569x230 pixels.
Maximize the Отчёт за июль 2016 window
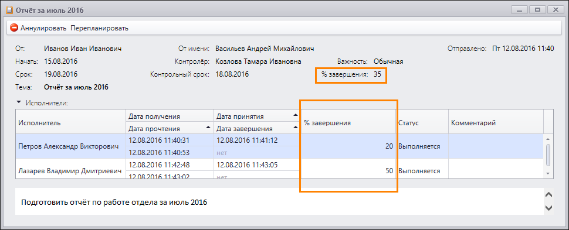pos(538,10)
